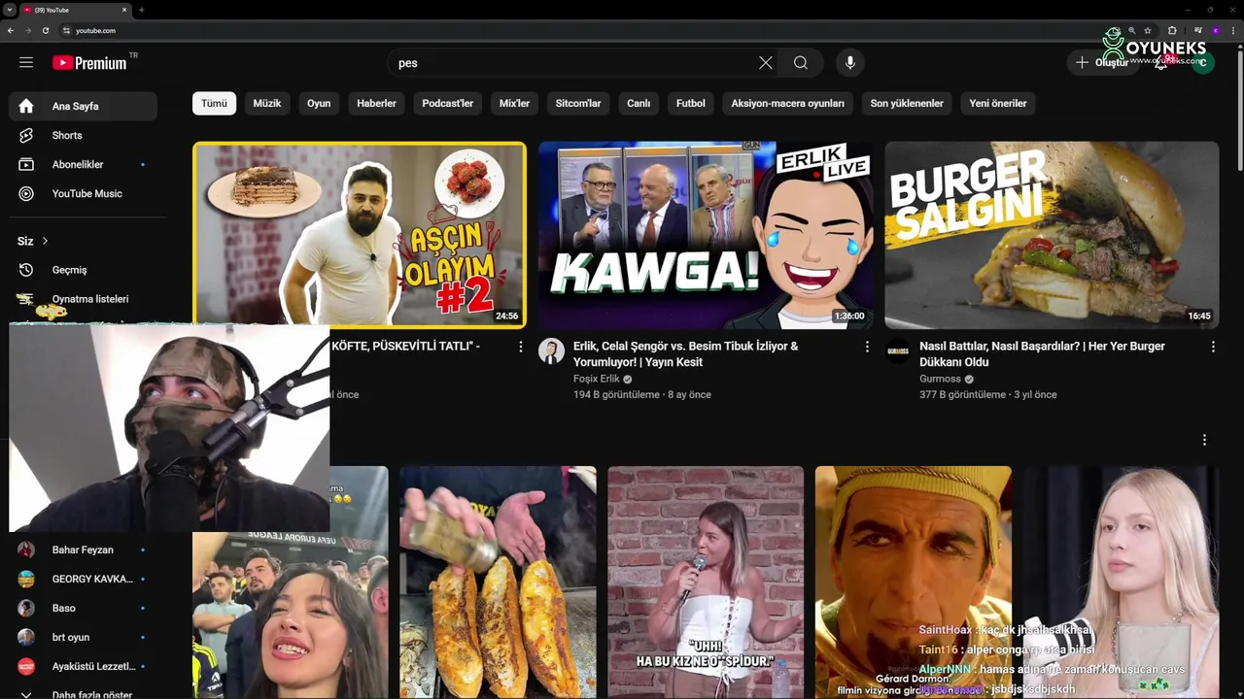Open Nasıl Battılar, Nasıl Başardılar video title
1244x699 pixels.
(x=1042, y=353)
